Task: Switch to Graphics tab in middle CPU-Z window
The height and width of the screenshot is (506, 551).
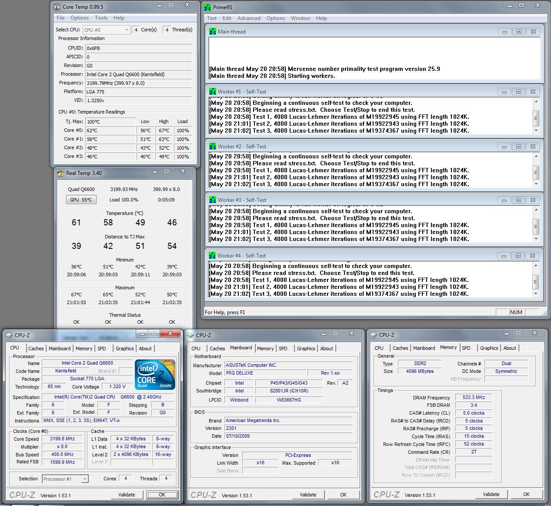Action: tap(306, 349)
